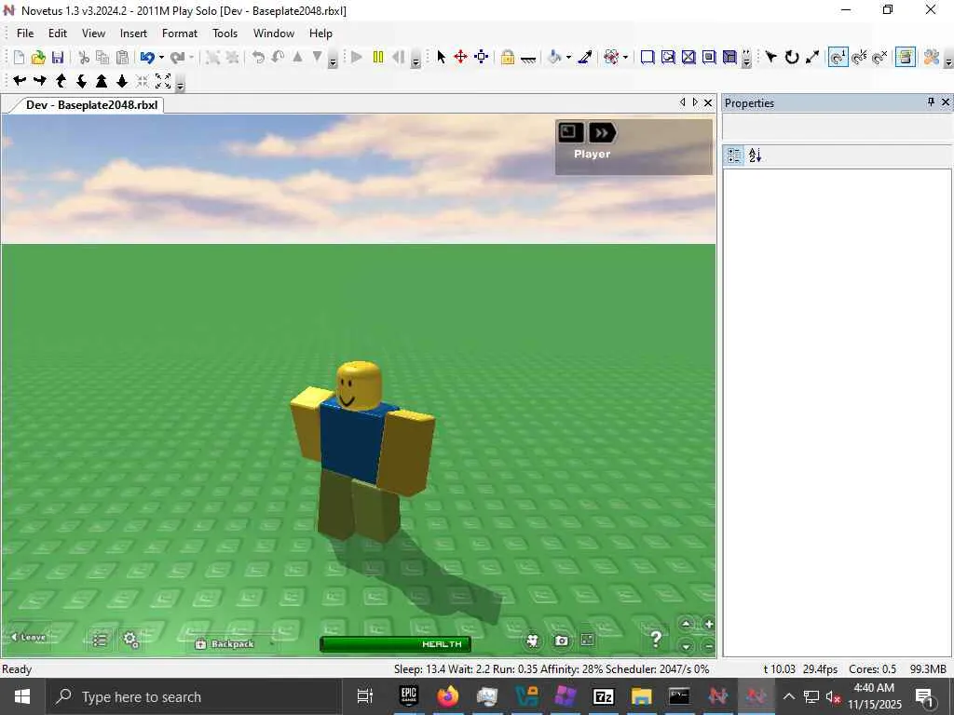
Task: Select the circular Rotate tool
Action: coord(792,57)
